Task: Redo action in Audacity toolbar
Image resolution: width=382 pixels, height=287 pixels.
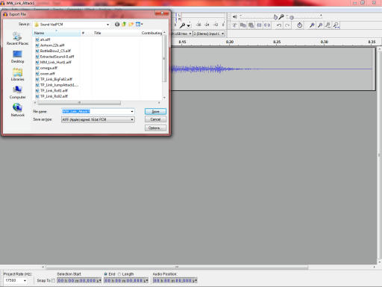Action: click(x=287, y=25)
